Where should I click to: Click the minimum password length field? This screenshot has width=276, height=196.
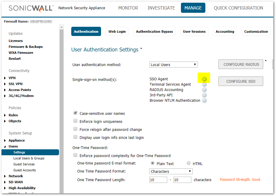pos(158,180)
